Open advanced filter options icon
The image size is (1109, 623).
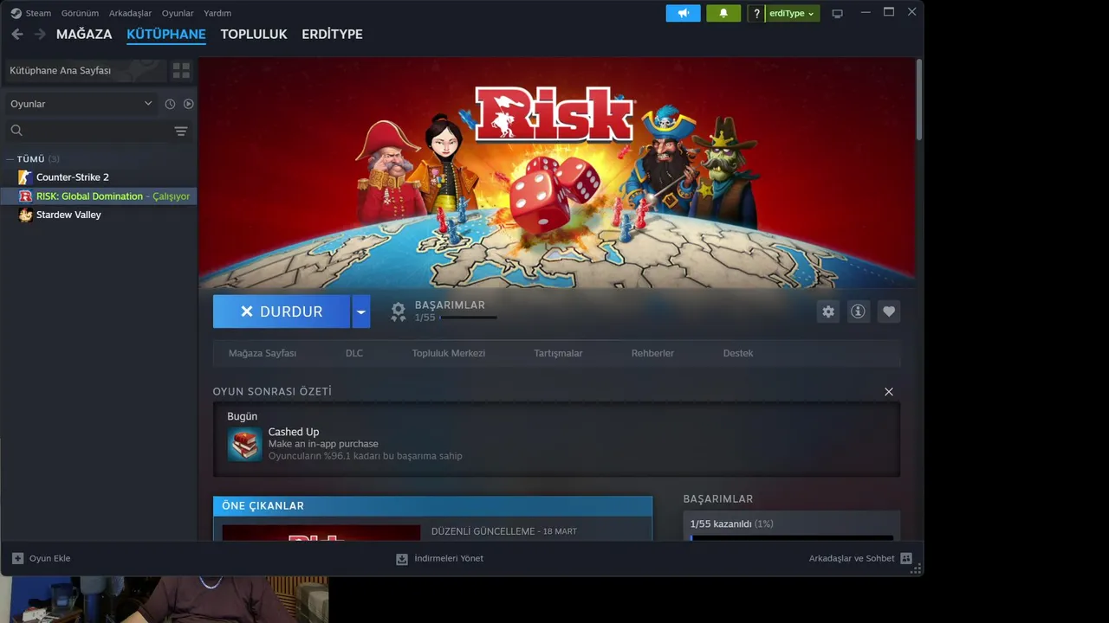tap(181, 131)
